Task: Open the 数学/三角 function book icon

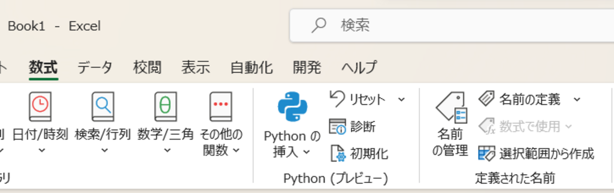Action: (166, 107)
